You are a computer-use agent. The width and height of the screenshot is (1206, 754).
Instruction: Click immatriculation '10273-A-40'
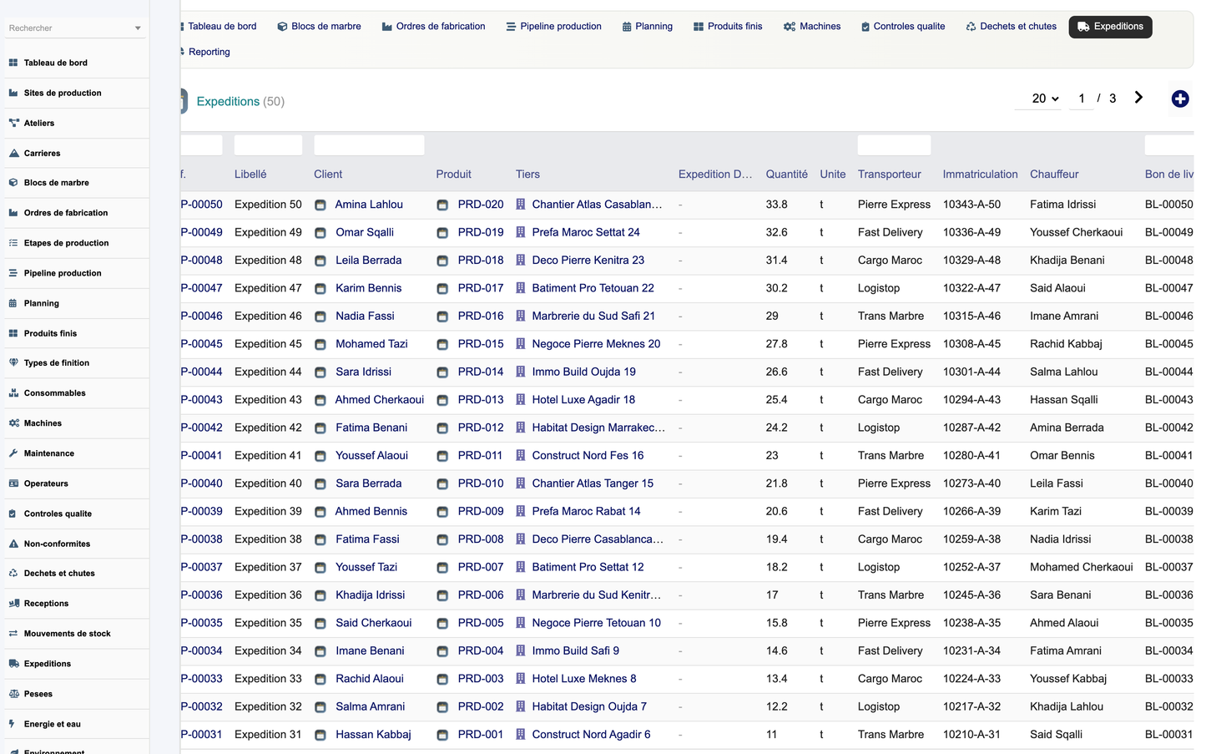pos(971,483)
